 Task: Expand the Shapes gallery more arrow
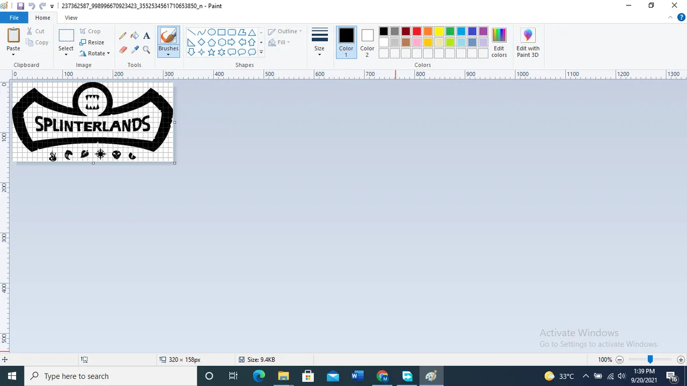pyautogui.click(x=261, y=52)
